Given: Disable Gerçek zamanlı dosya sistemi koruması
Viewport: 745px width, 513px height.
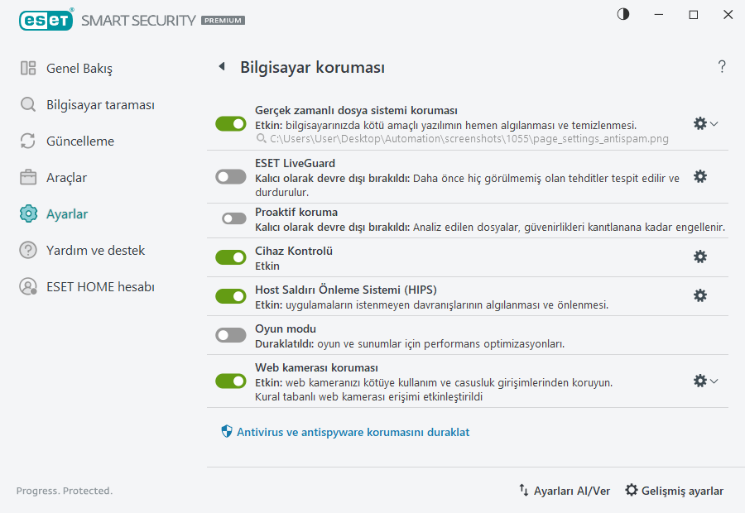Looking at the screenshot, I should [x=230, y=123].
